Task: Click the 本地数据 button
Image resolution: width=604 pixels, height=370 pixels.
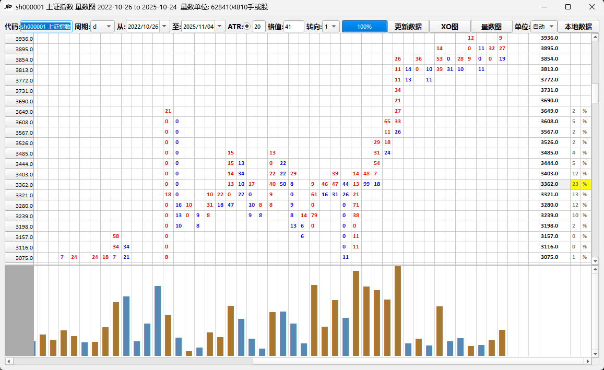Action: click(578, 27)
